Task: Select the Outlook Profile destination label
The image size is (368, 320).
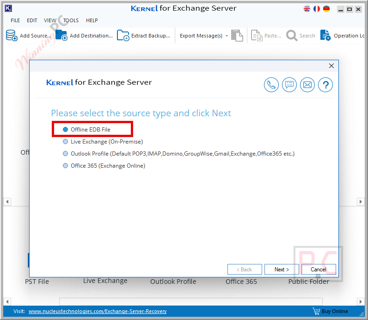Action: click(x=173, y=282)
